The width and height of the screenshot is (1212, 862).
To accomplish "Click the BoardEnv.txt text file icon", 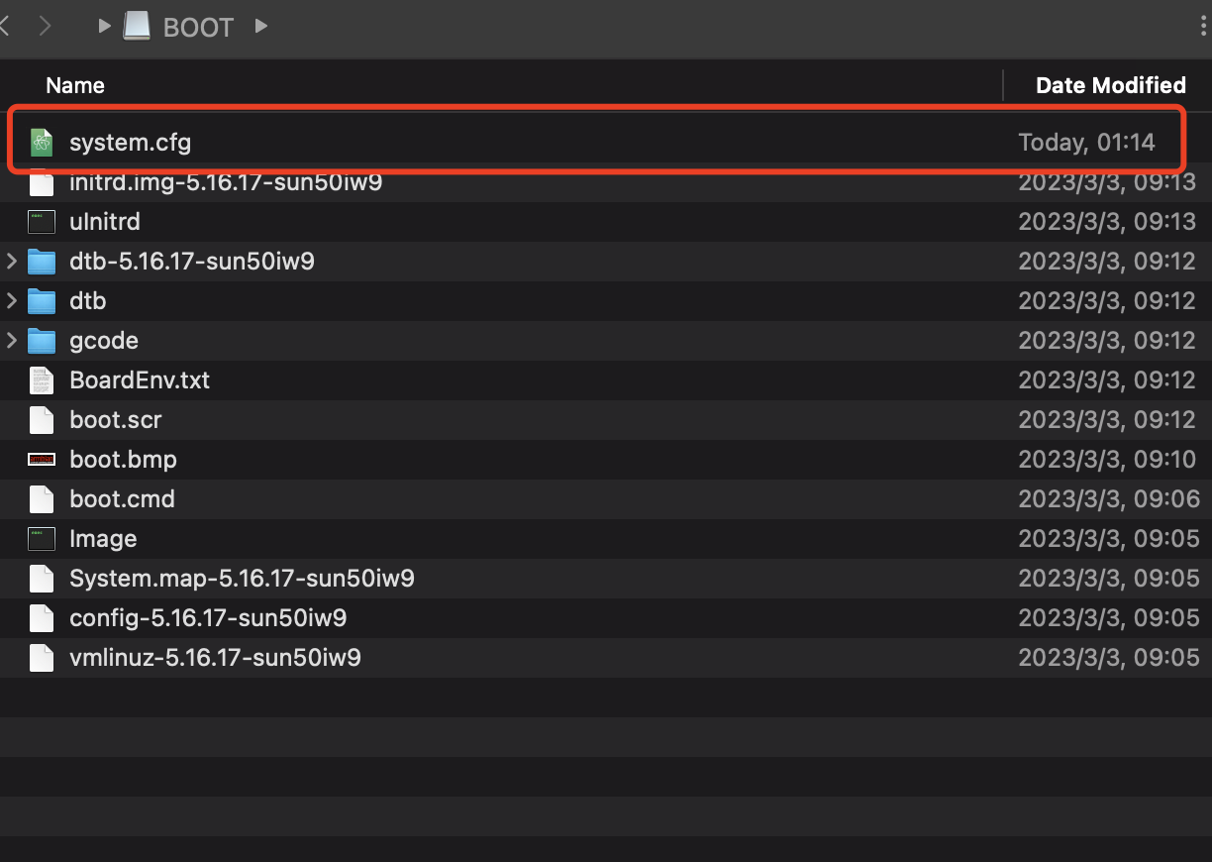I will (x=41, y=380).
